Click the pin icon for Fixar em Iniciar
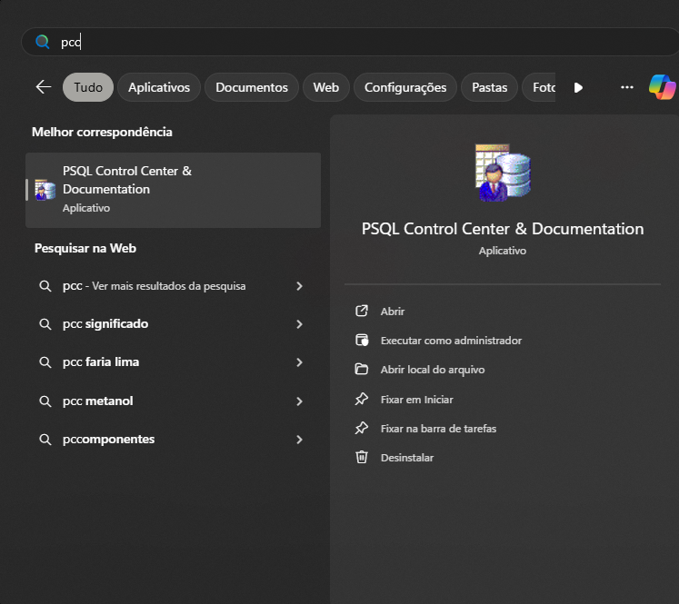Viewport: 679px width, 604px height. click(362, 399)
